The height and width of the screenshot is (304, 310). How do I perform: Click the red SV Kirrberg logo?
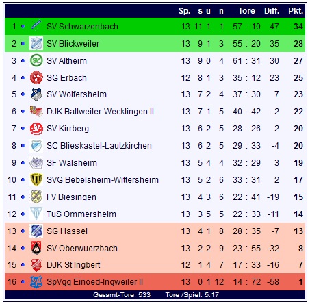tap(36, 129)
